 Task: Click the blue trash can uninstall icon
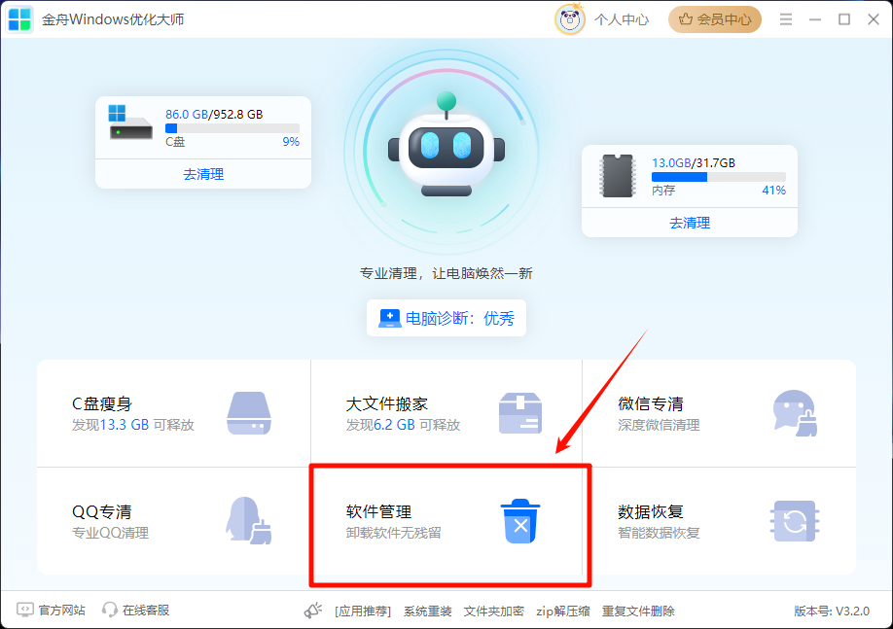pyautogui.click(x=520, y=521)
